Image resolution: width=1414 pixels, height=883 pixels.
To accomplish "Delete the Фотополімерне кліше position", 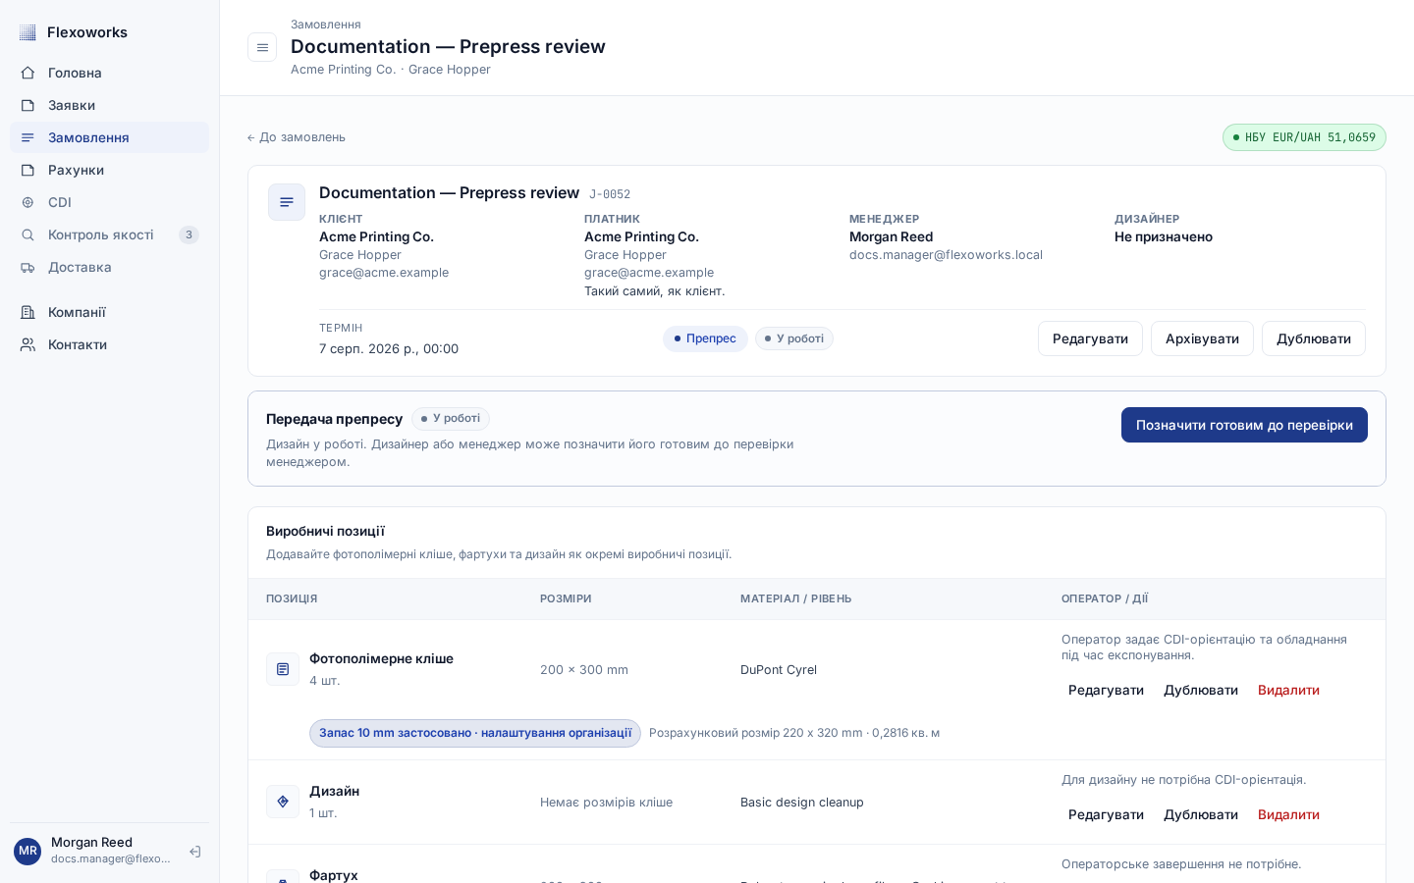I will point(1288,690).
